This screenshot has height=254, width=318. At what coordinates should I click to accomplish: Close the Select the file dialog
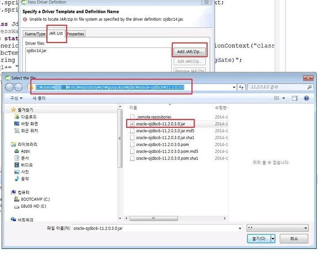308,78
